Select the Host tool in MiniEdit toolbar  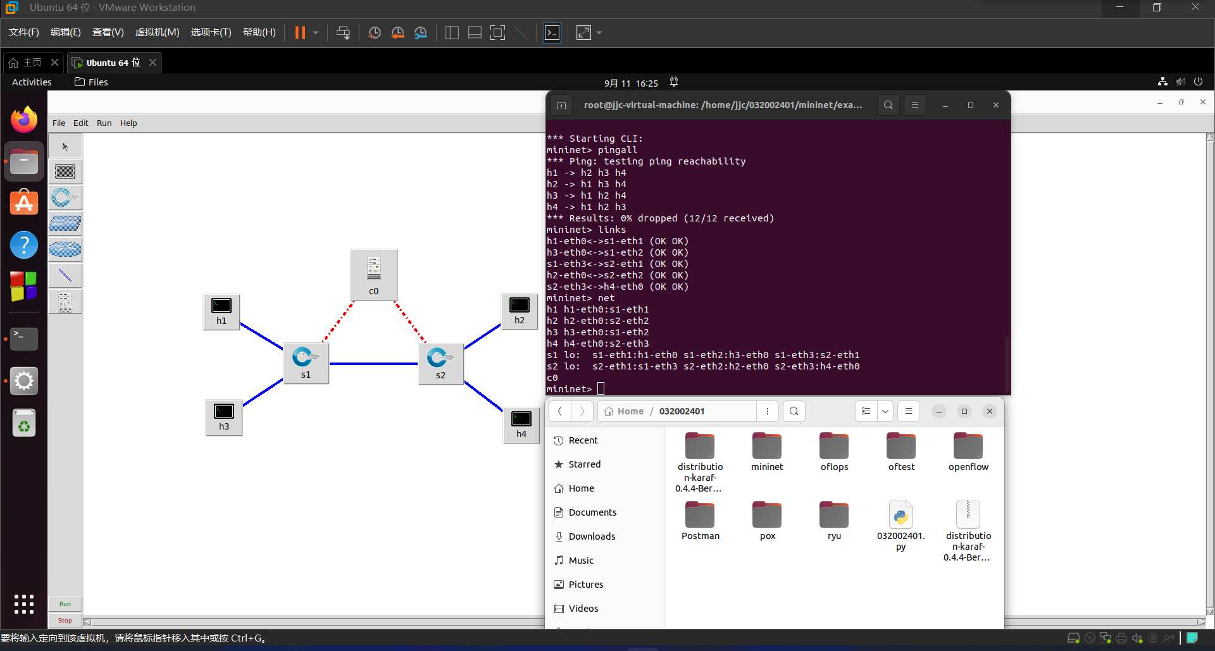(65, 172)
